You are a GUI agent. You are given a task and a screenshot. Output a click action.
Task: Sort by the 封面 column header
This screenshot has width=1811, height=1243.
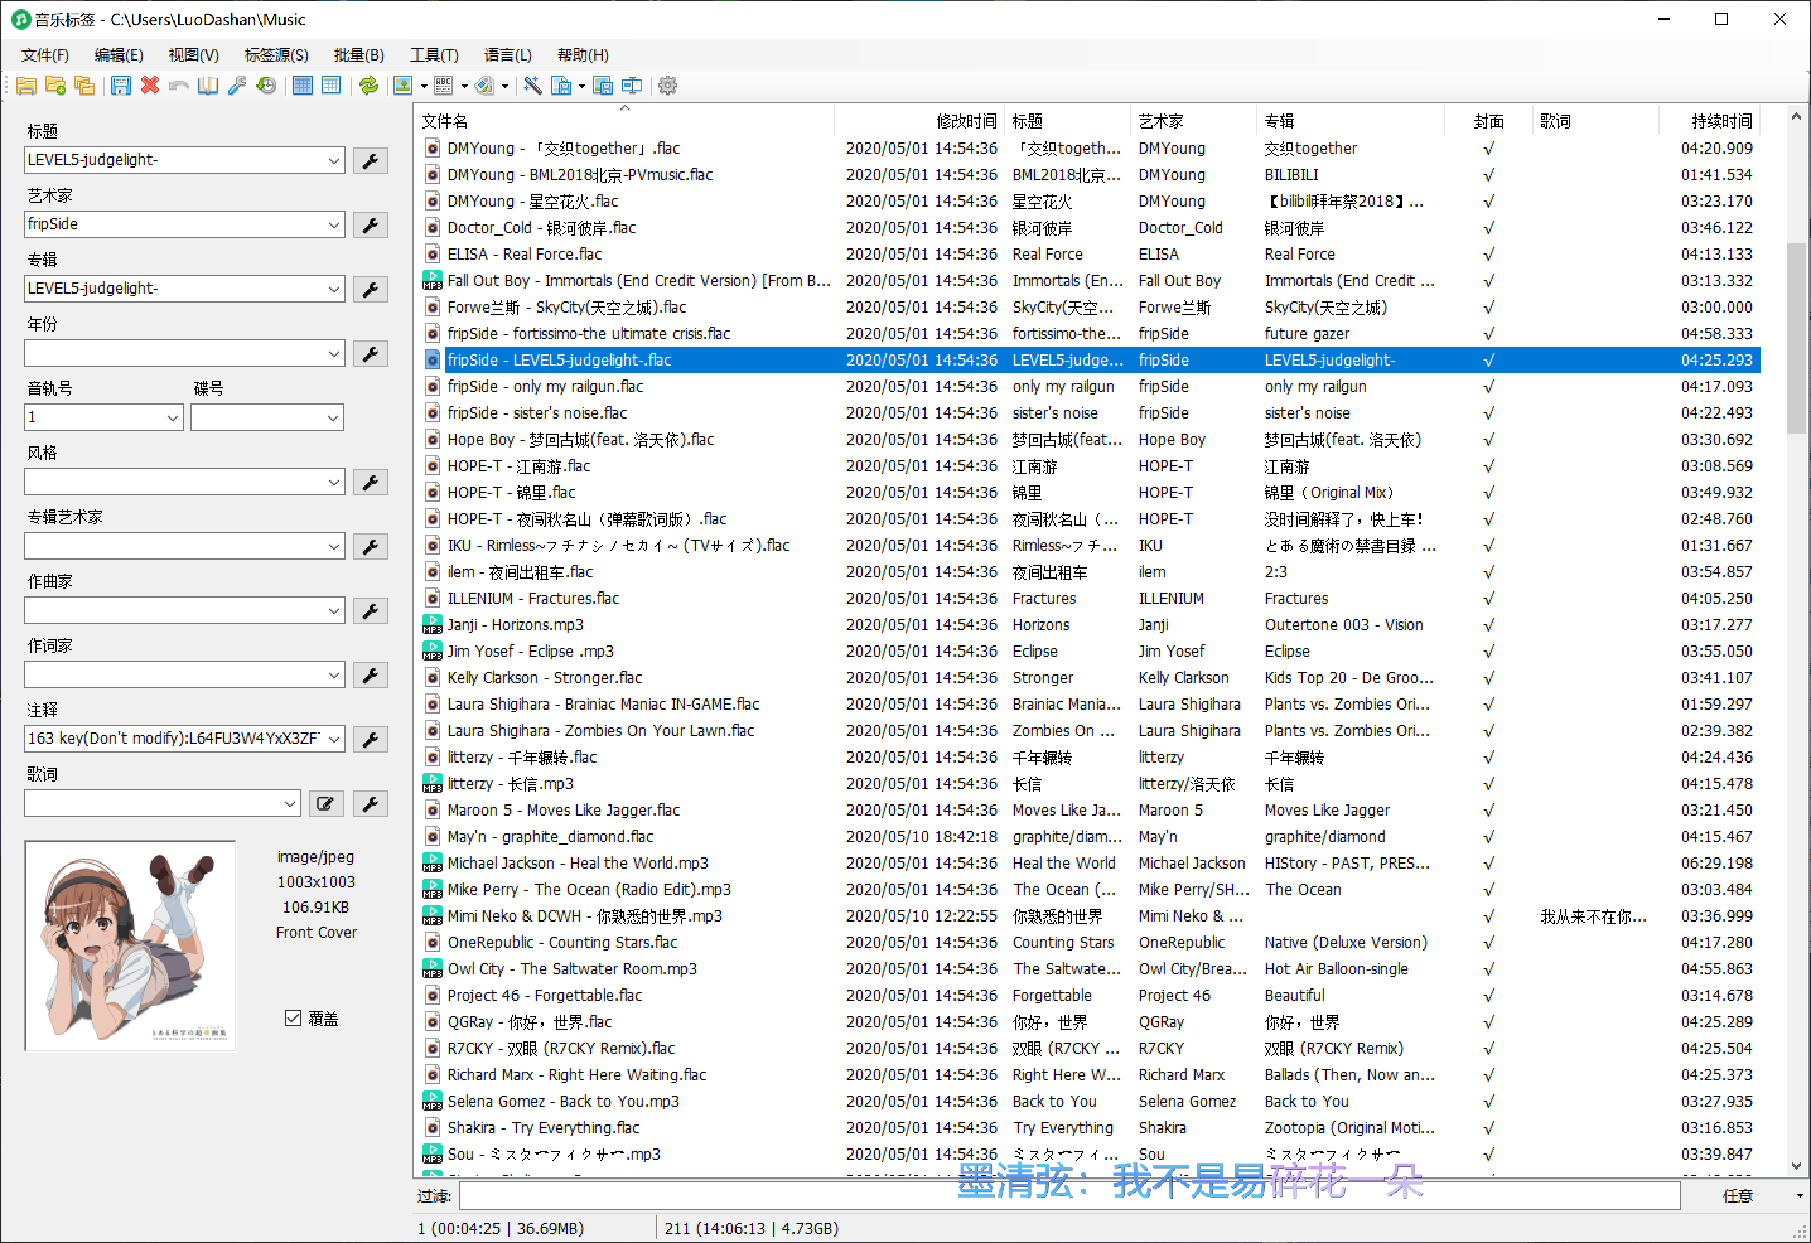[1488, 121]
